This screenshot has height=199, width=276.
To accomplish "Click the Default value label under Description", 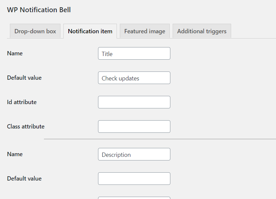I will click(24, 179).
